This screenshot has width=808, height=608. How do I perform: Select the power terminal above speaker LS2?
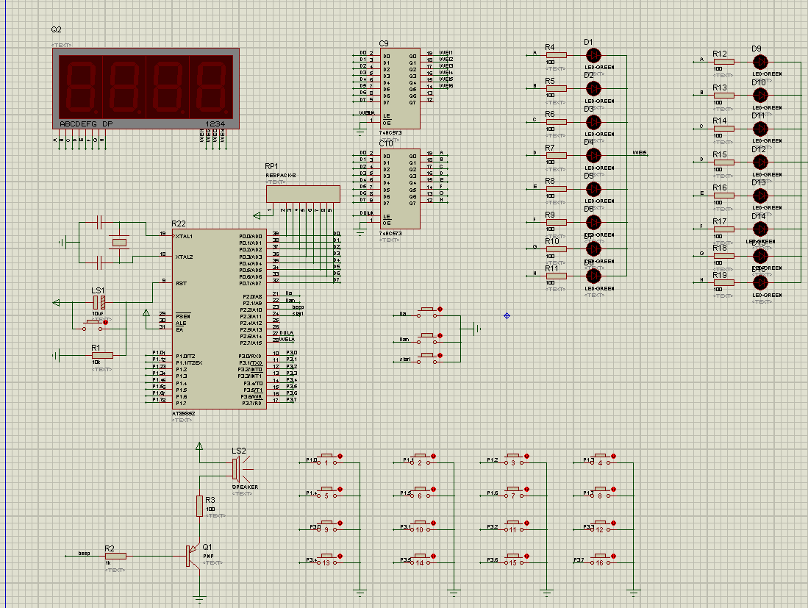[199, 446]
